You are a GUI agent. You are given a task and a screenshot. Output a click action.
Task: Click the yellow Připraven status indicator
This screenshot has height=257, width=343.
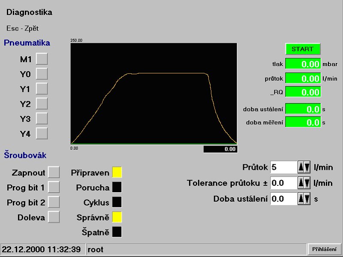coord(117,172)
